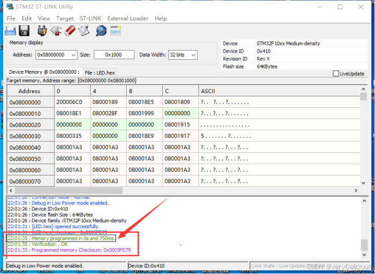The width and height of the screenshot is (375, 274).
Task: Select cell 08001917 in row 0x08000030
Action: [181, 136]
